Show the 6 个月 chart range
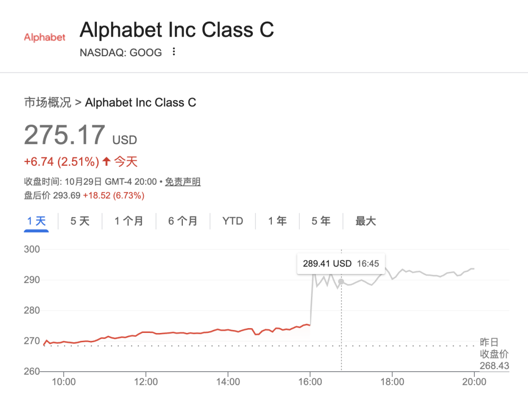 tap(182, 221)
